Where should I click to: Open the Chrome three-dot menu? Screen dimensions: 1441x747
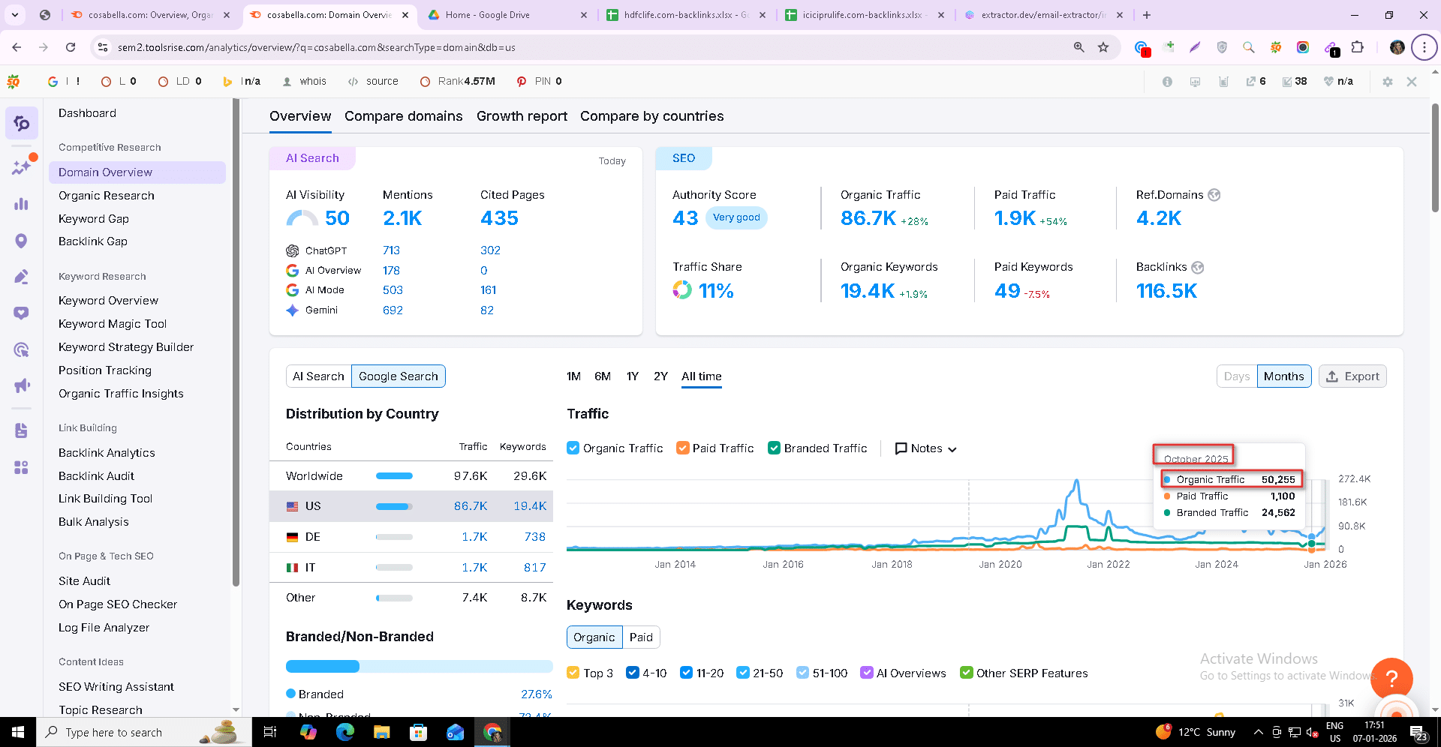coord(1424,47)
